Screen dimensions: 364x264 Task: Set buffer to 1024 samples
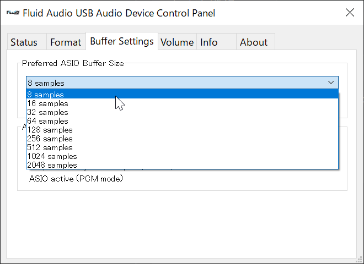point(182,156)
